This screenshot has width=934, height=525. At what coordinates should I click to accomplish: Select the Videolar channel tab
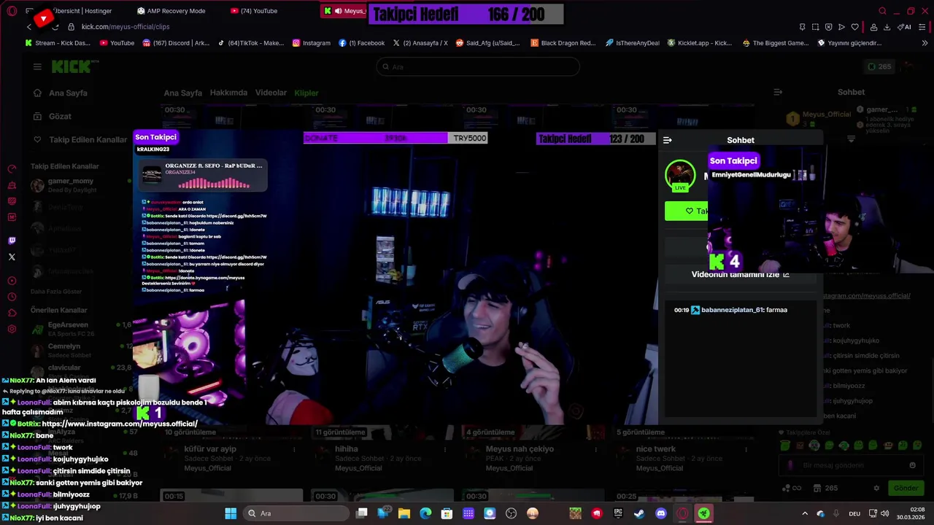(x=271, y=93)
